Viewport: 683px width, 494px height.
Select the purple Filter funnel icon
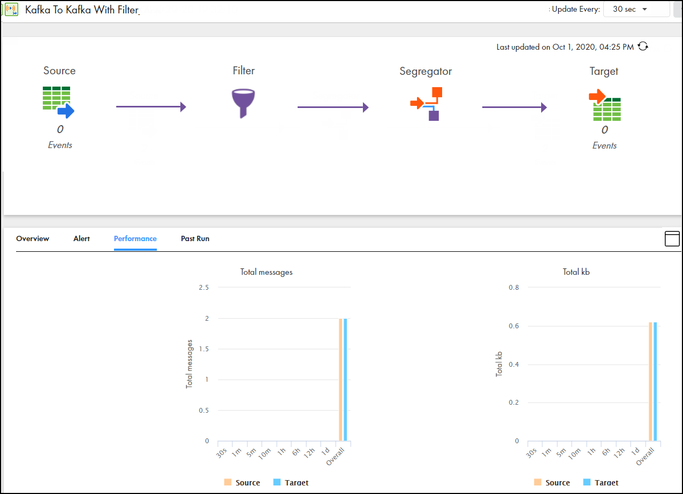[x=244, y=103]
